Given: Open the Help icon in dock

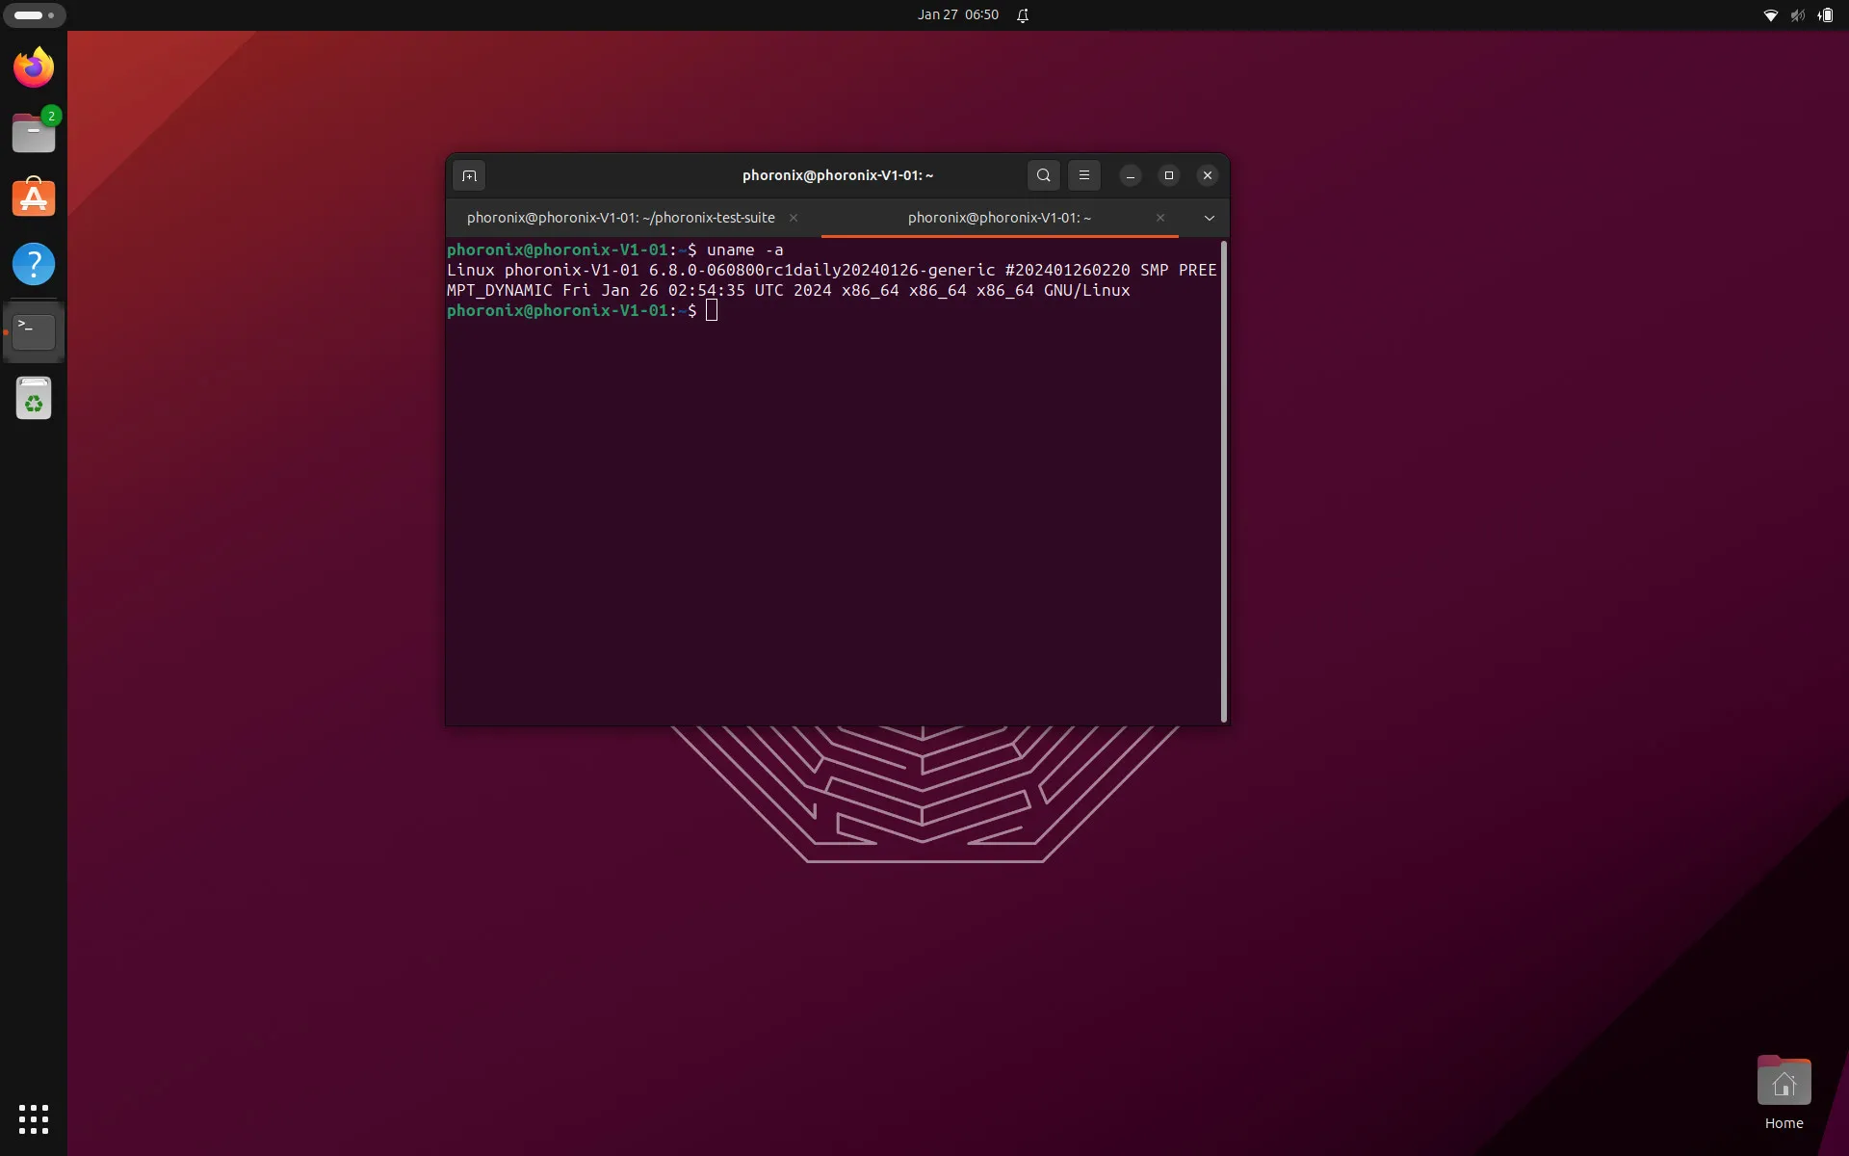Looking at the screenshot, I should click(34, 263).
